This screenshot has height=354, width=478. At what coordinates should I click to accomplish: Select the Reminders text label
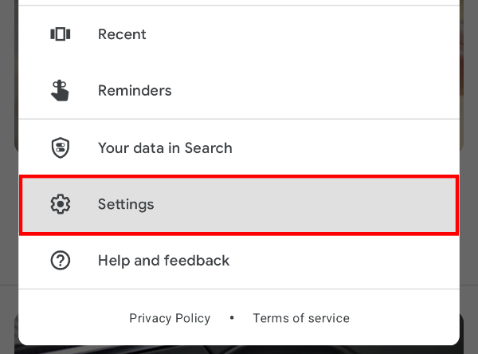click(133, 91)
